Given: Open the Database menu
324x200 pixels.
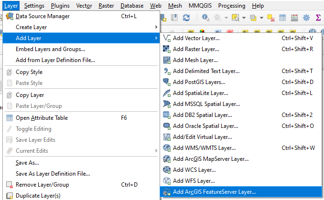Looking at the screenshot, I should click(132, 6).
